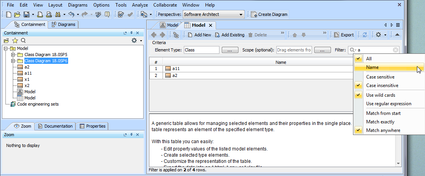
Task: Switch to the Documentation tab
Action: point(56,126)
